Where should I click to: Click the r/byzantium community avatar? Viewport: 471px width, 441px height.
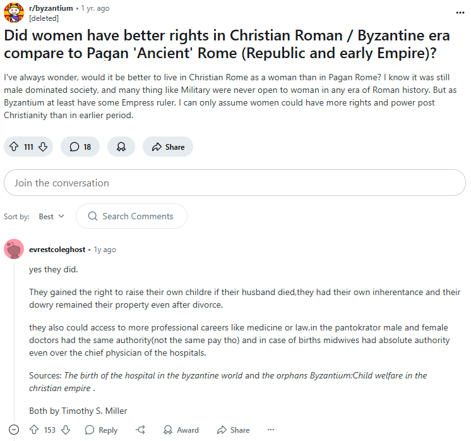pos(14,13)
